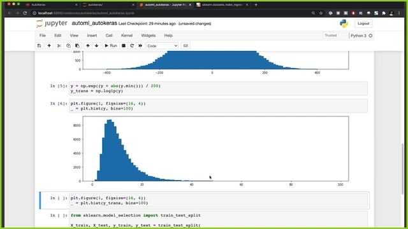Click the cell with plt.hist(y_trans, bins=100)
This screenshot has width=408, height=229.
[218, 200]
